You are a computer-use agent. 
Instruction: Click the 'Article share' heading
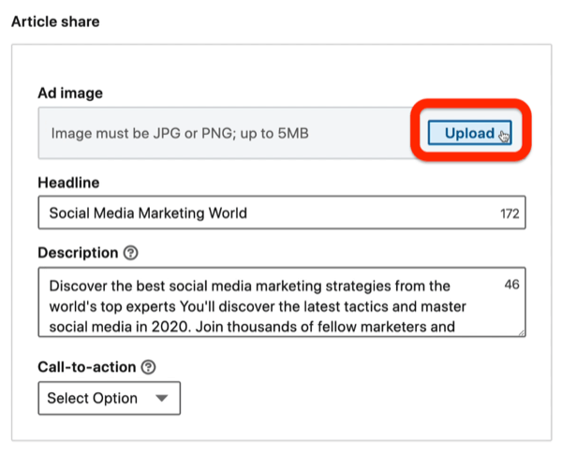pos(55,22)
